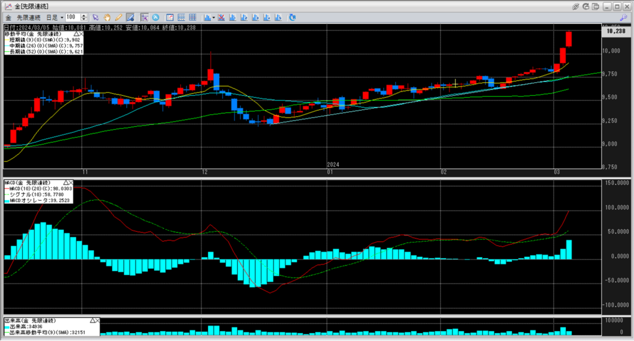This screenshot has height=341, width=634.
Task: Click the 金 symbol menu item
Action: tap(8, 17)
